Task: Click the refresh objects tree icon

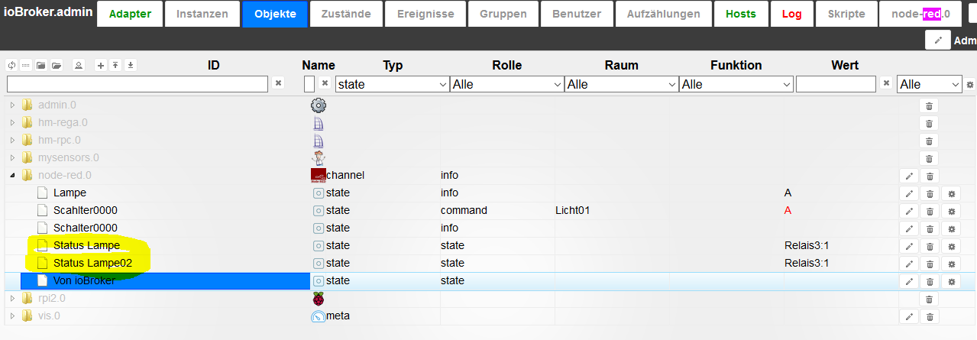Action: click(x=12, y=66)
